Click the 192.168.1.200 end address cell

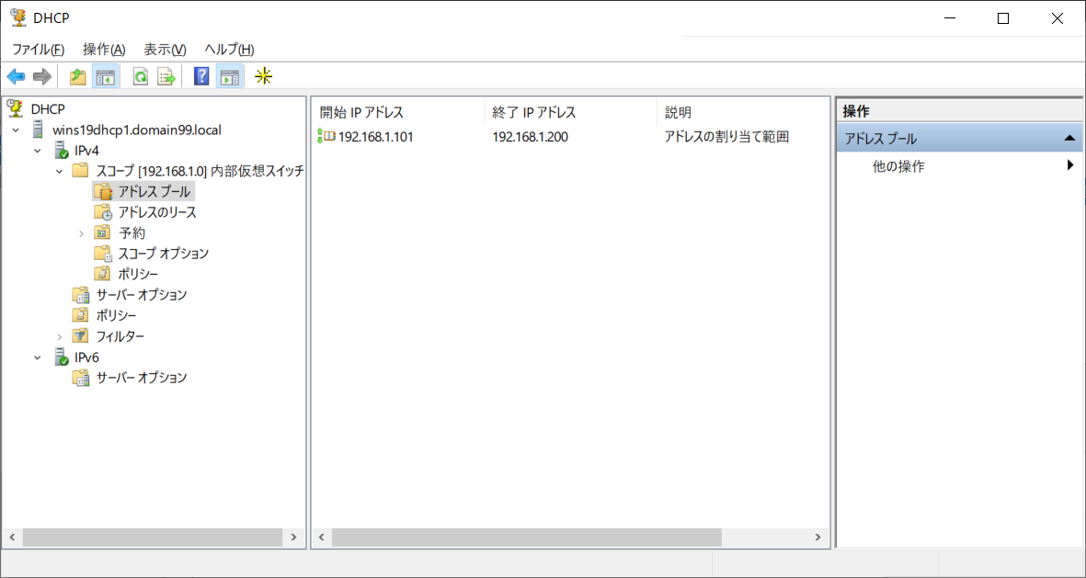(530, 137)
